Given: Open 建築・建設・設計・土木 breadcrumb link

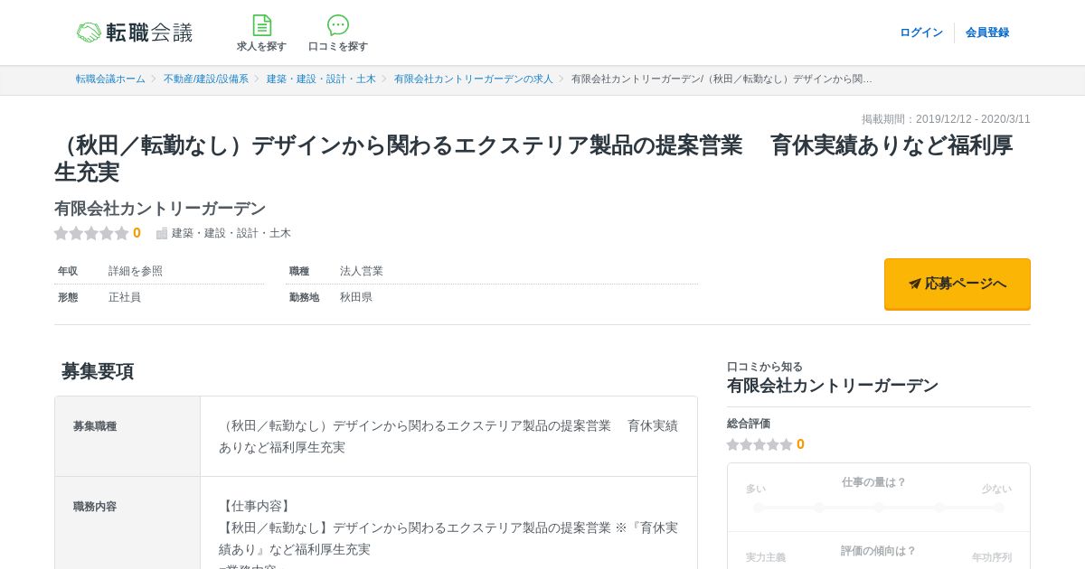Looking at the screenshot, I should point(321,79).
